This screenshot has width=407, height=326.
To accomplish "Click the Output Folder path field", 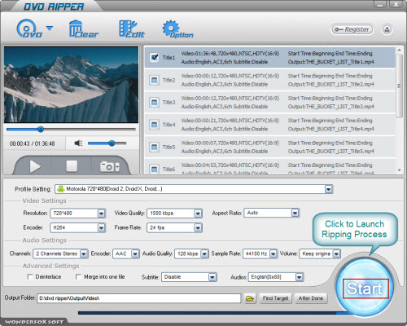I will [x=139, y=298].
